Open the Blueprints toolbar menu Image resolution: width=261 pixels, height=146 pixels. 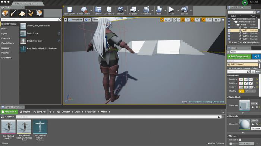point(133,11)
